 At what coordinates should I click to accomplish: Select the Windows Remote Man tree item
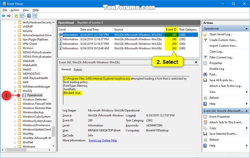click(37, 108)
